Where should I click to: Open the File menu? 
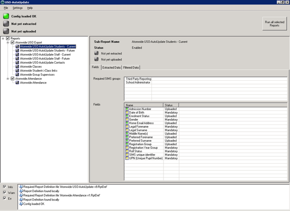pos(6,8)
